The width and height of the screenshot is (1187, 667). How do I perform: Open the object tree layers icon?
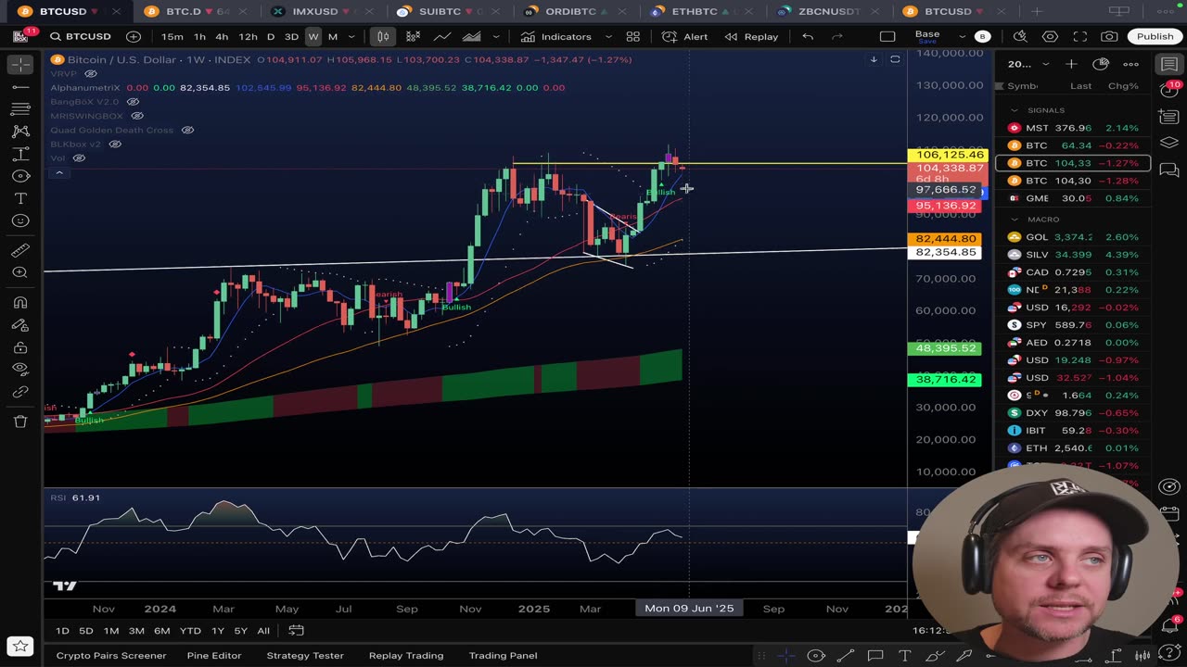point(1169,143)
